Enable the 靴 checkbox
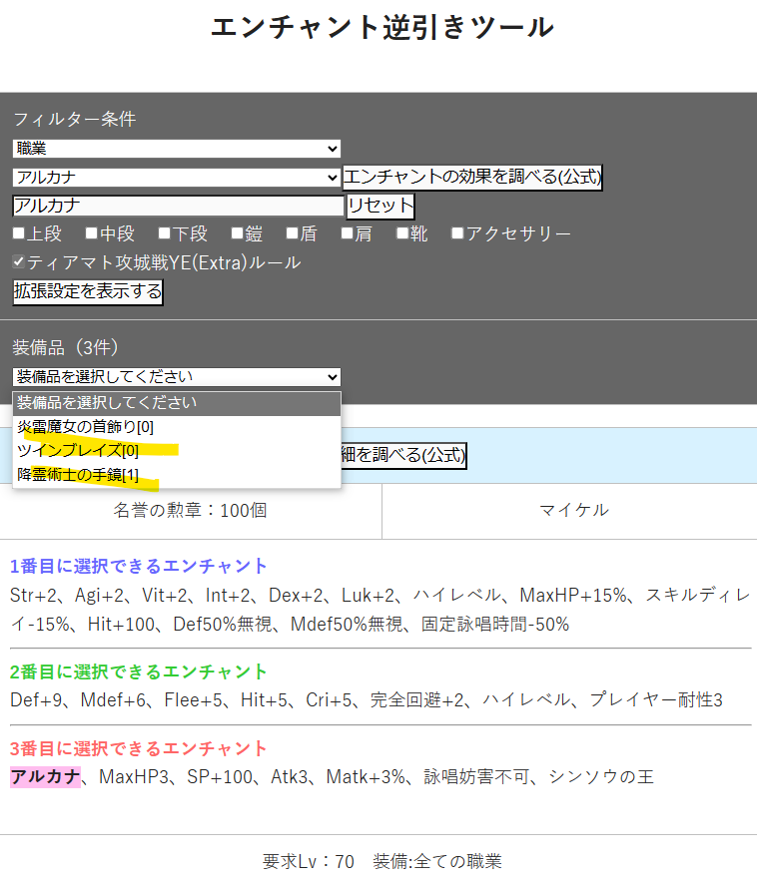Viewport: 757px width, 886px height. point(402,233)
